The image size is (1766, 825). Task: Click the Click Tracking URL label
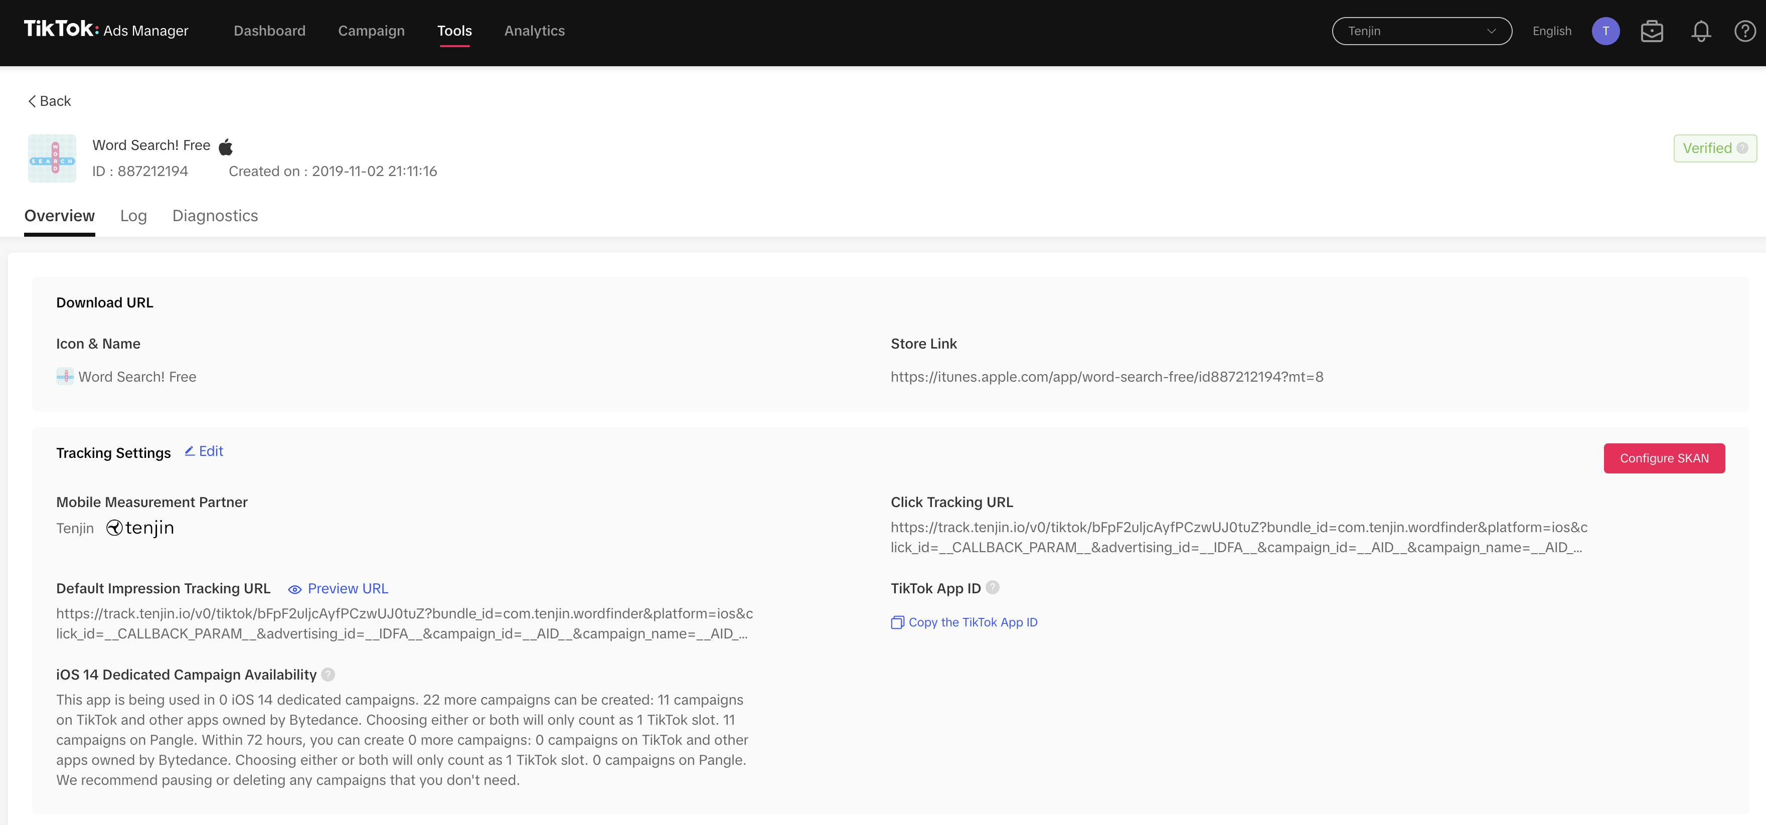[x=952, y=502]
